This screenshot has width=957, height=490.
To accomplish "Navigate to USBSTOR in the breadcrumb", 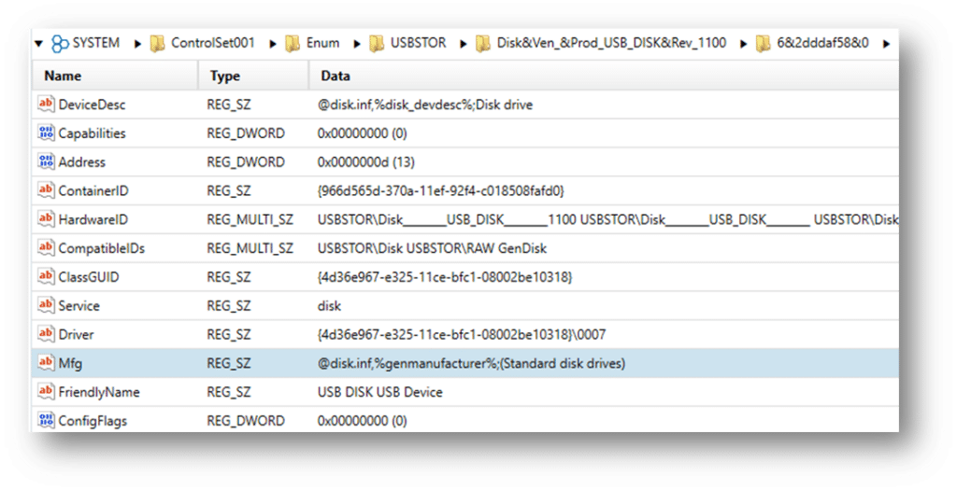I will pyautogui.click(x=418, y=43).
